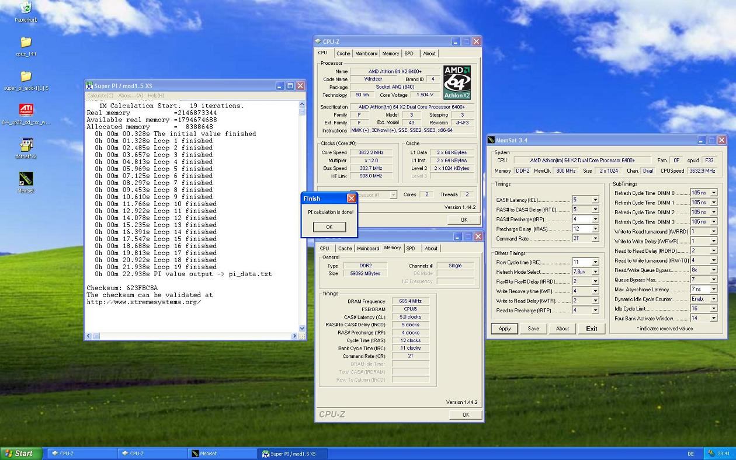This screenshot has width=736, height=460.
Task: Open the About menu in Super PI
Action: coord(130,96)
